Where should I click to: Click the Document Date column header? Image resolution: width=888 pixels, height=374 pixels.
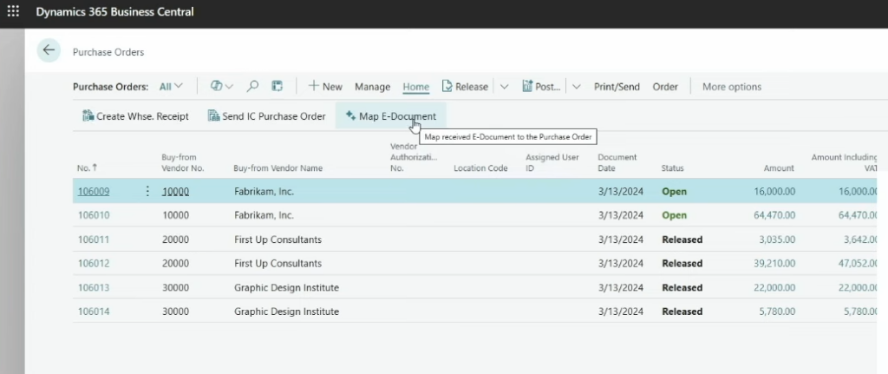click(x=617, y=162)
